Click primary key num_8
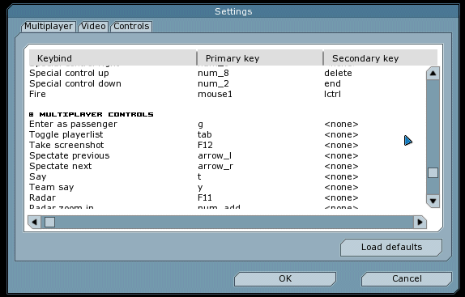This screenshot has width=465, height=297. point(214,73)
